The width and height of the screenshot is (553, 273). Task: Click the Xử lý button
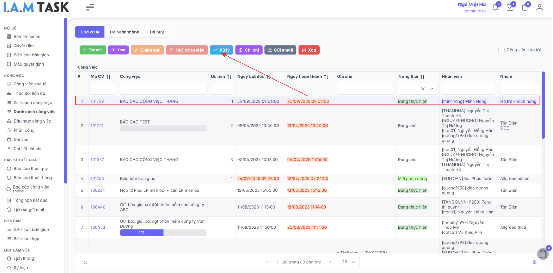[221, 50]
